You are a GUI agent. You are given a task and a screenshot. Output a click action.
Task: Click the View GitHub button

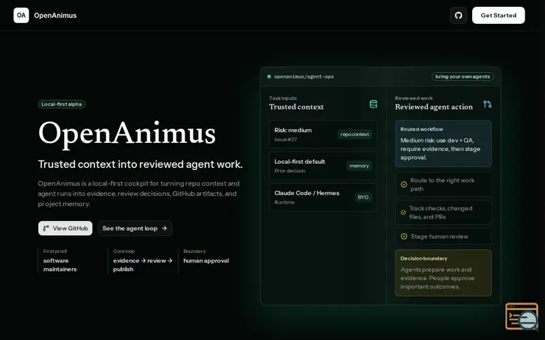(65, 228)
